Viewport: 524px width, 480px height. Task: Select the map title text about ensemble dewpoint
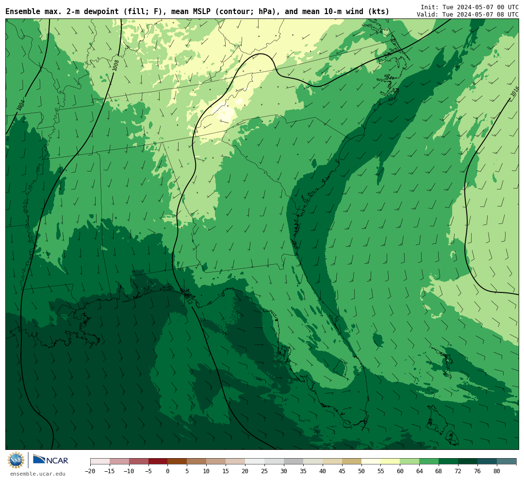pos(197,12)
